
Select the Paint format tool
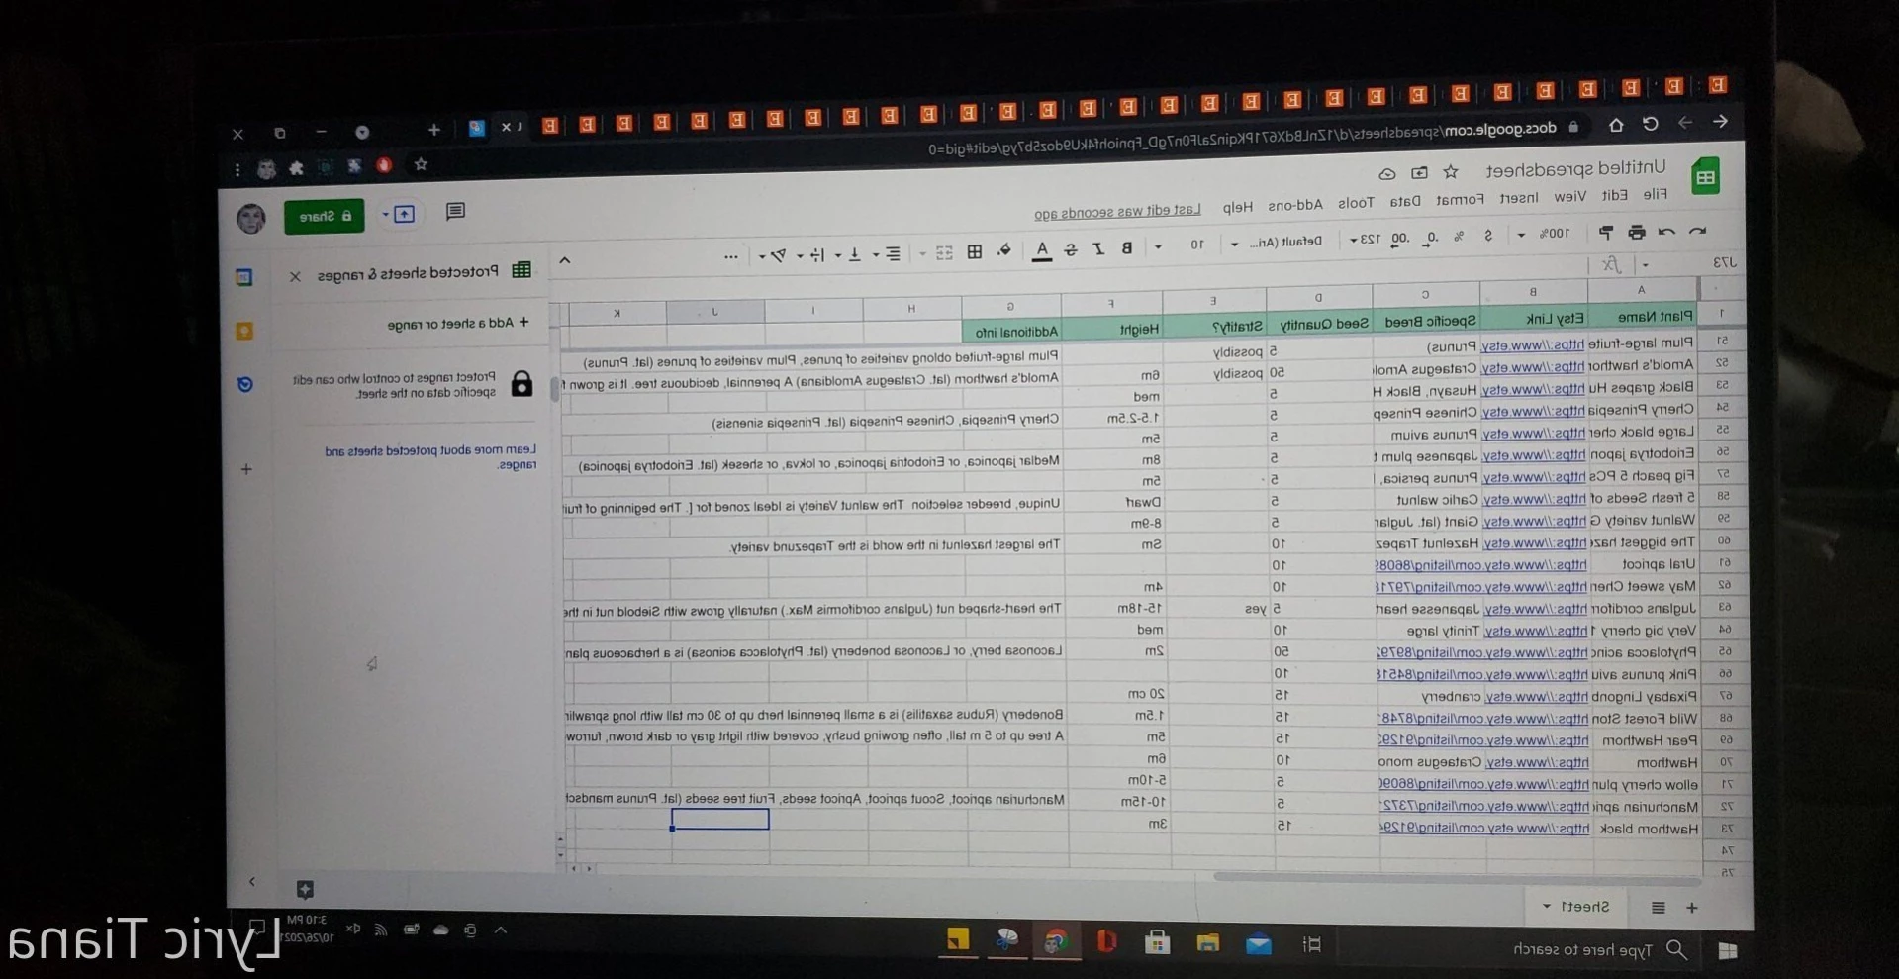(x=1606, y=233)
